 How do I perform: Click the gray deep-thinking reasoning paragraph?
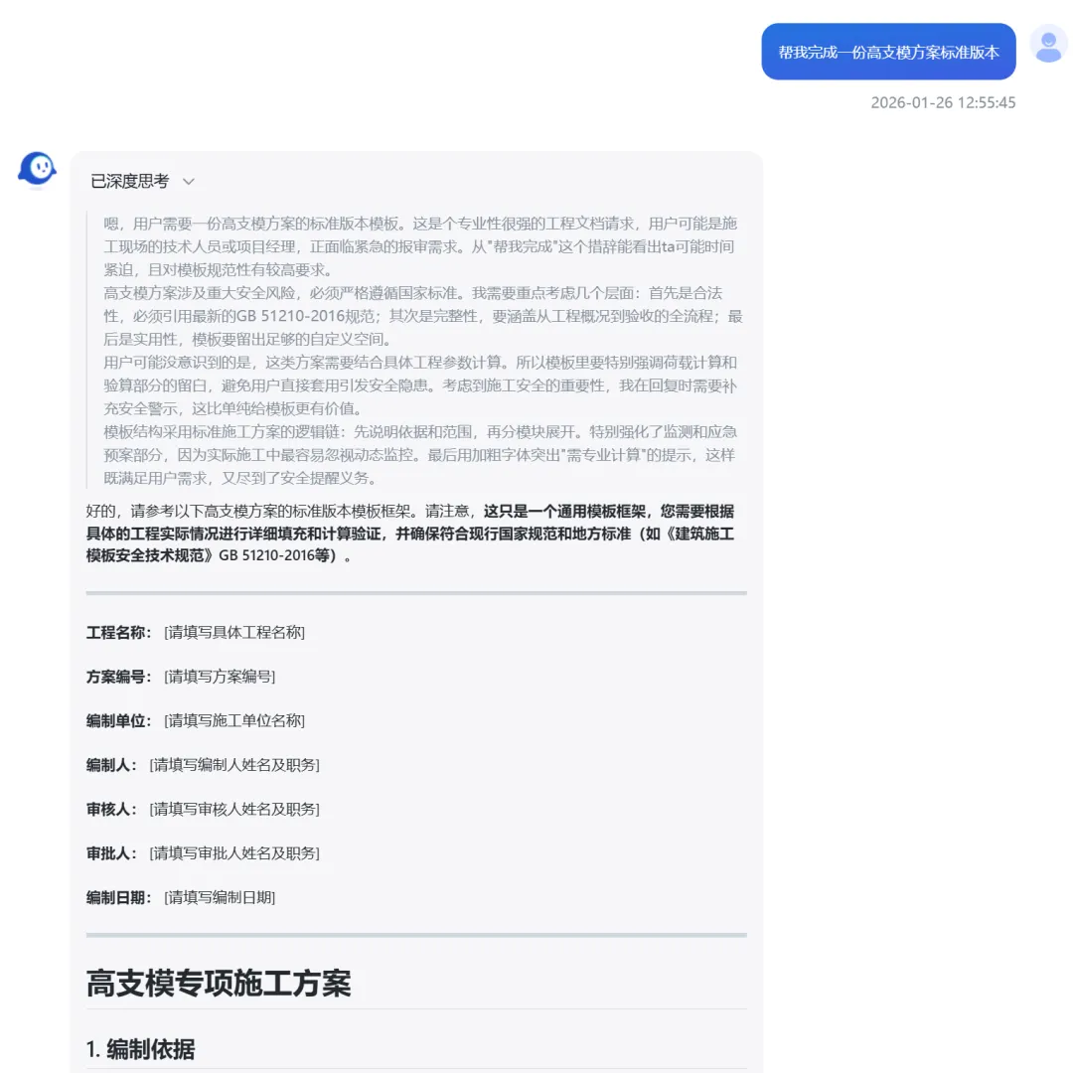coord(422,351)
